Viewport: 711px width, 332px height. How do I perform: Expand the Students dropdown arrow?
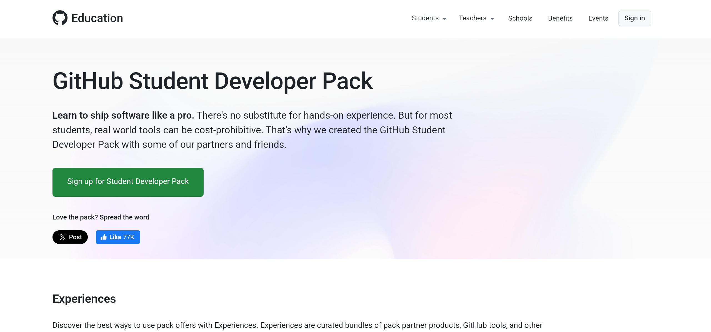tap(445, 19)
